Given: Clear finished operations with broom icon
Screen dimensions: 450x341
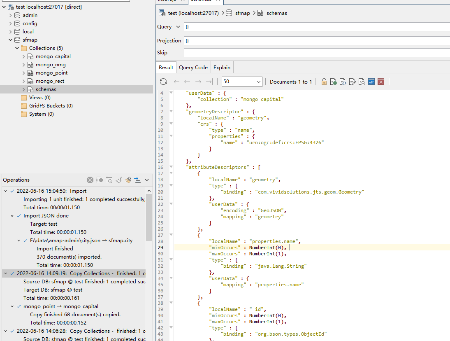Looking at the screenshot, I should coord(119,180).
